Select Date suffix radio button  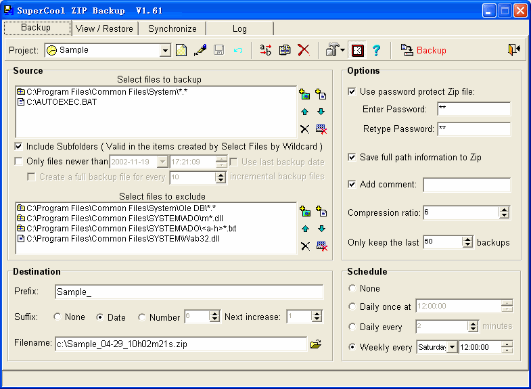click(x=99, y=317)
